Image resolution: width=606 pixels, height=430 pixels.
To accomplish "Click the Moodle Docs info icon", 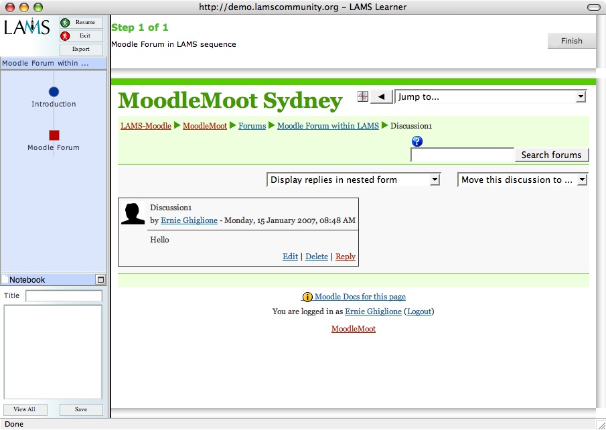I will coord(307,297).
